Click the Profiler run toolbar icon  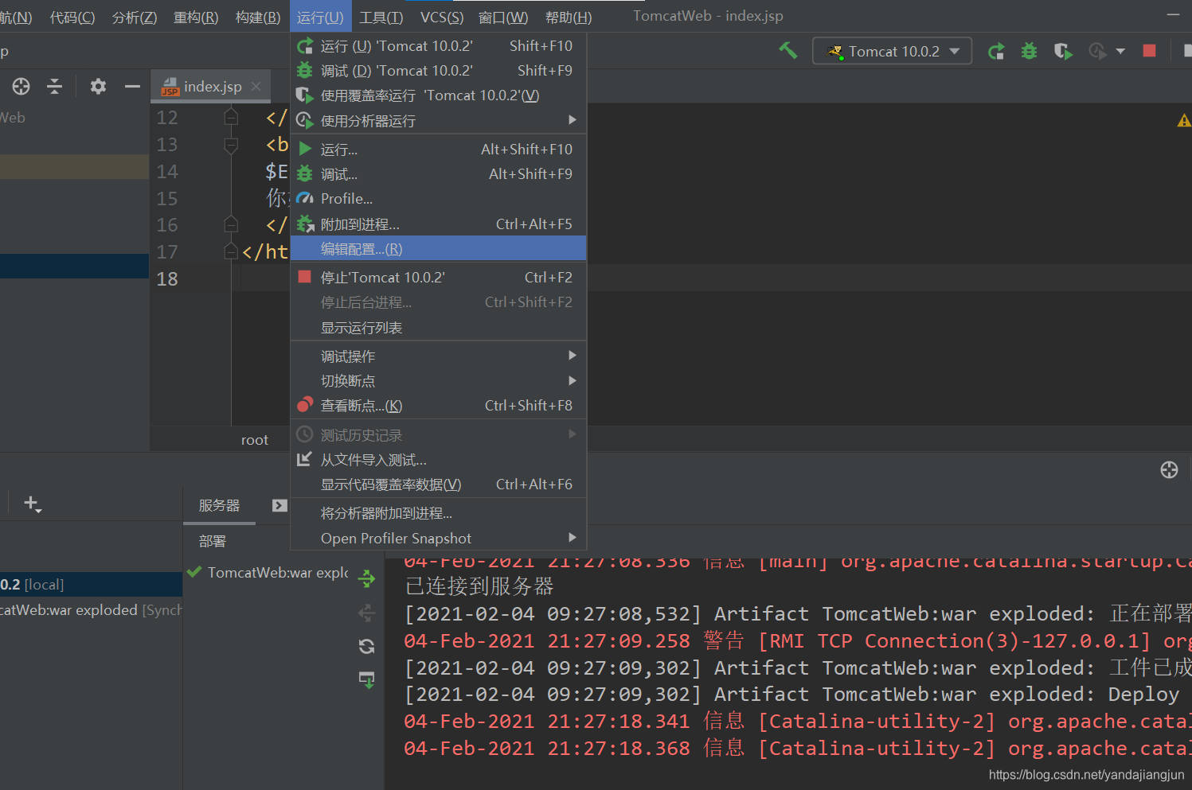1097,51
